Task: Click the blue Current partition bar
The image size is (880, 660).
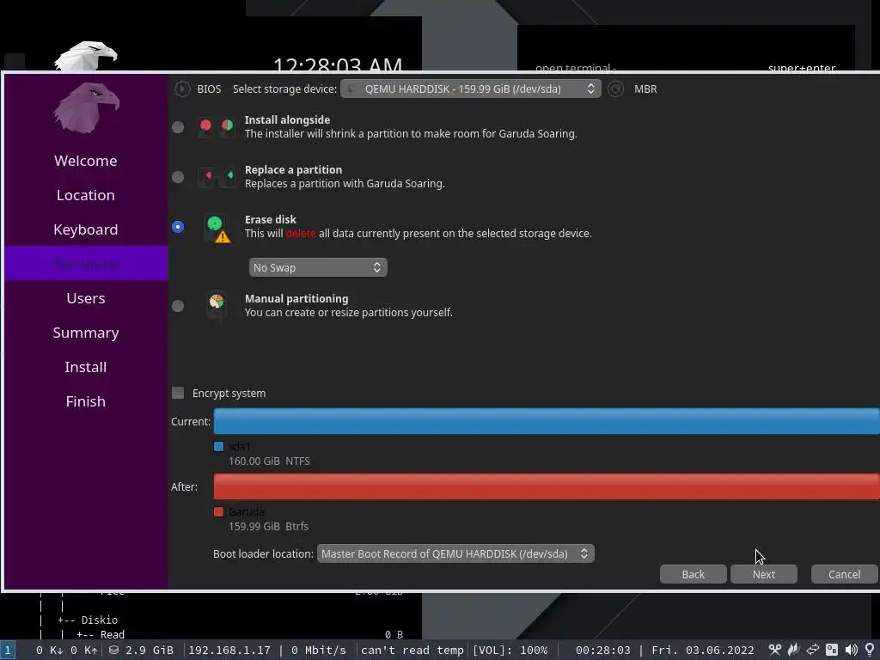Action: click(547, 421)
